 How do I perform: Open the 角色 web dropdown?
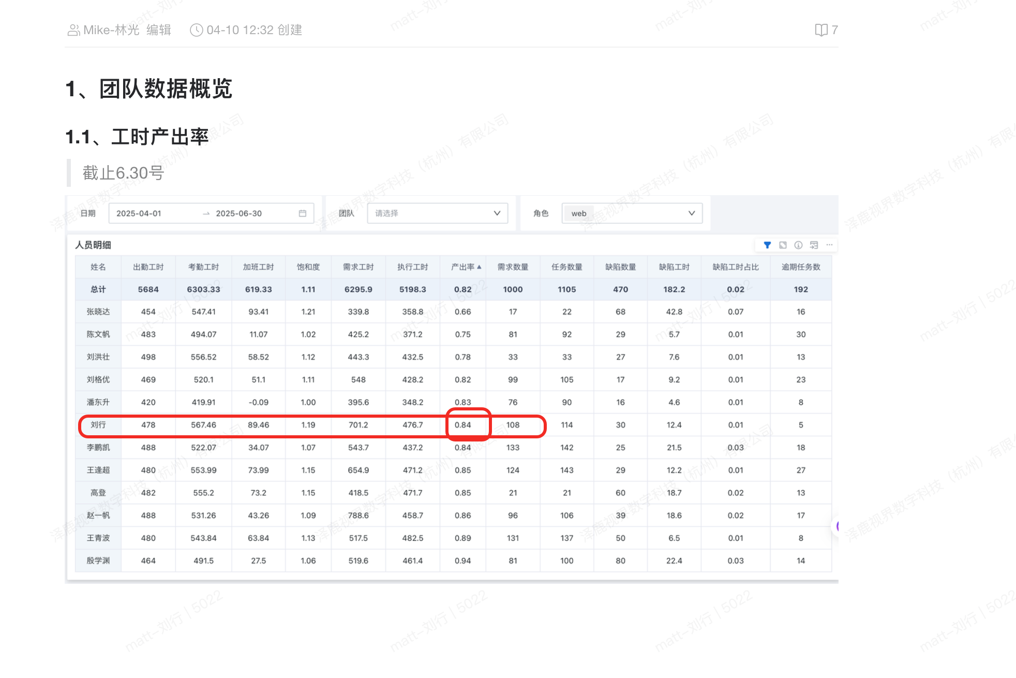(632, 213)
